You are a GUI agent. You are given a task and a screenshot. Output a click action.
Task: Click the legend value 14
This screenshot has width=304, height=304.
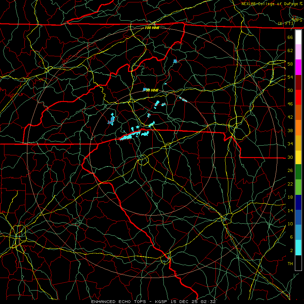(x=290, y=210)
